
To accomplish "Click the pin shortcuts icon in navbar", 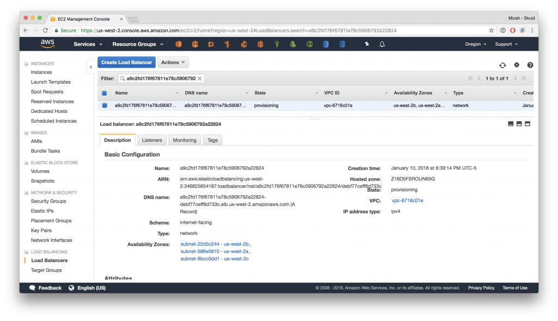I will tap(367, 44).
